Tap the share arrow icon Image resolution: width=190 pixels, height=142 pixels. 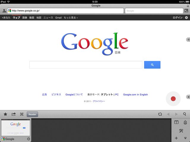(14, 114)
